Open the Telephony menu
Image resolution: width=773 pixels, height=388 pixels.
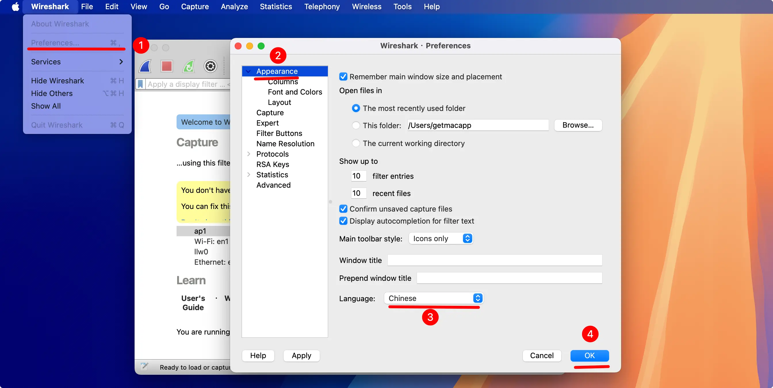click(x=322, y=7)
